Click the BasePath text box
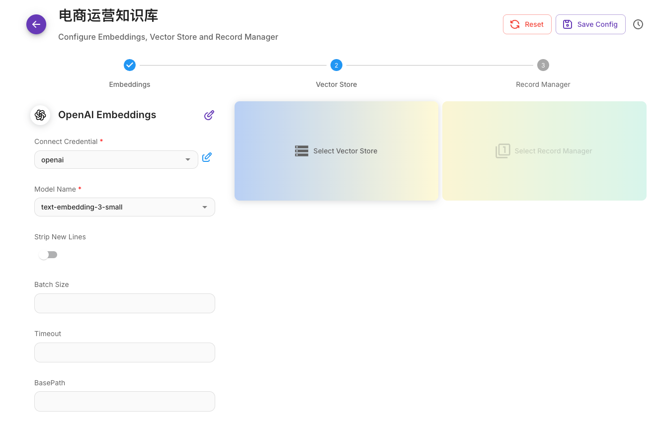The height and width of the screenshot is (422, 657). [125, 401]
